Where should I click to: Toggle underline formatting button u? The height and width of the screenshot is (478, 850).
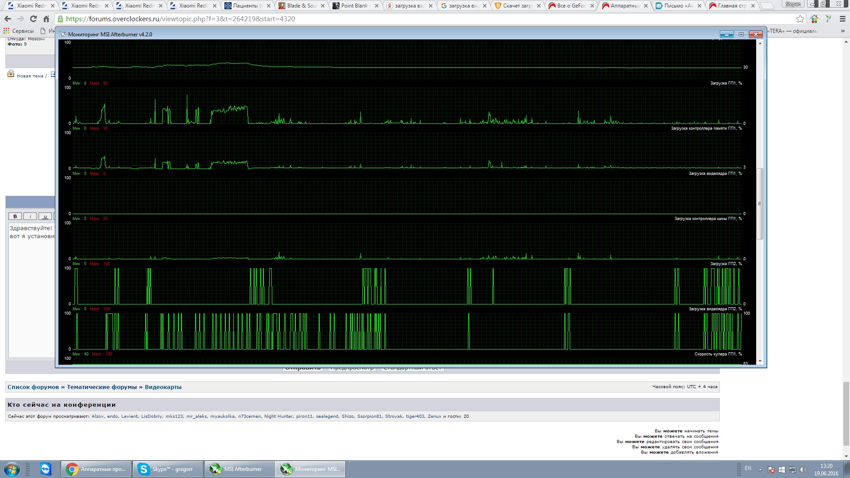tap(45, 216)
